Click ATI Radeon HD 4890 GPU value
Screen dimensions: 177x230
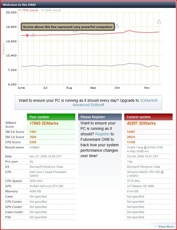pyautogui.click(x=141, y=186)
